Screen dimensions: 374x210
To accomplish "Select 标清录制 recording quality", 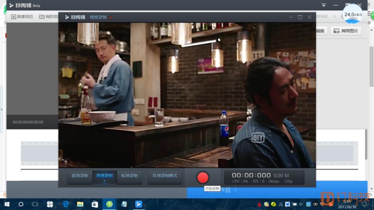I will tap(129, 177).
